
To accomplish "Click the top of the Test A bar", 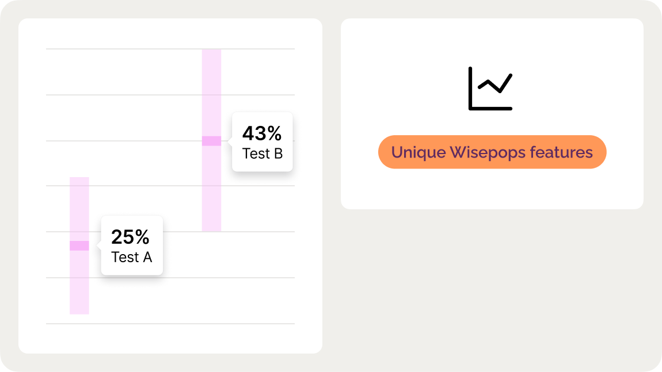I will 79,181.
